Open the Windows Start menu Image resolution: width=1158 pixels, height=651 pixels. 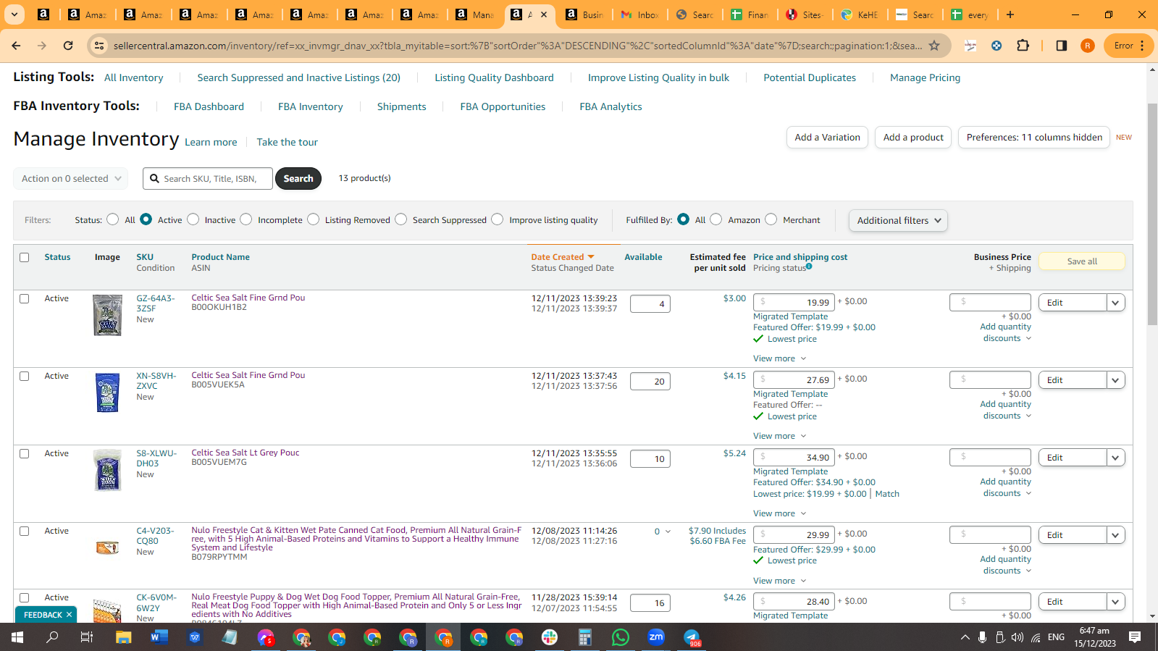pos(17,637)
